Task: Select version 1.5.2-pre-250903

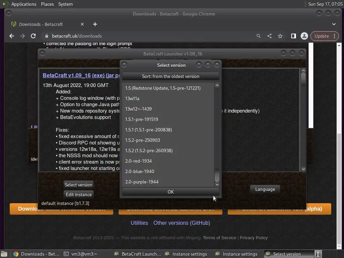Action: click(x=168, y=140)
